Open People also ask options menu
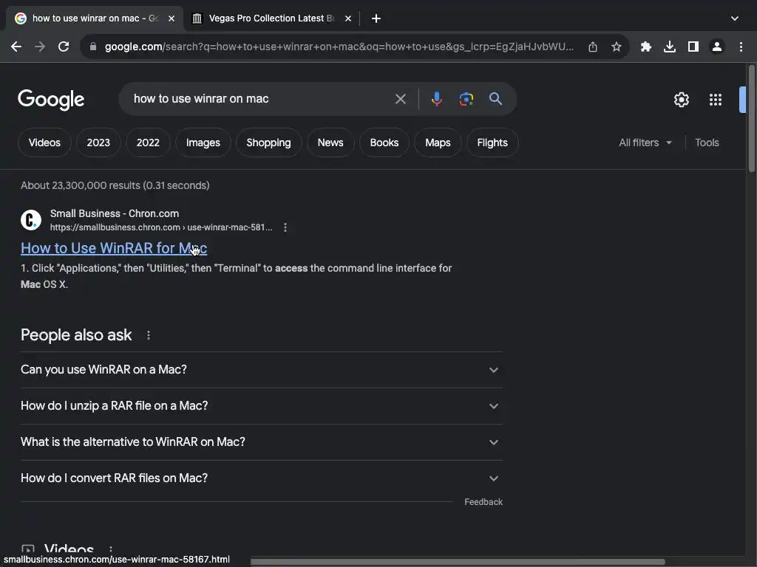This screenshot has height=567, width=757. pos(148,335)
